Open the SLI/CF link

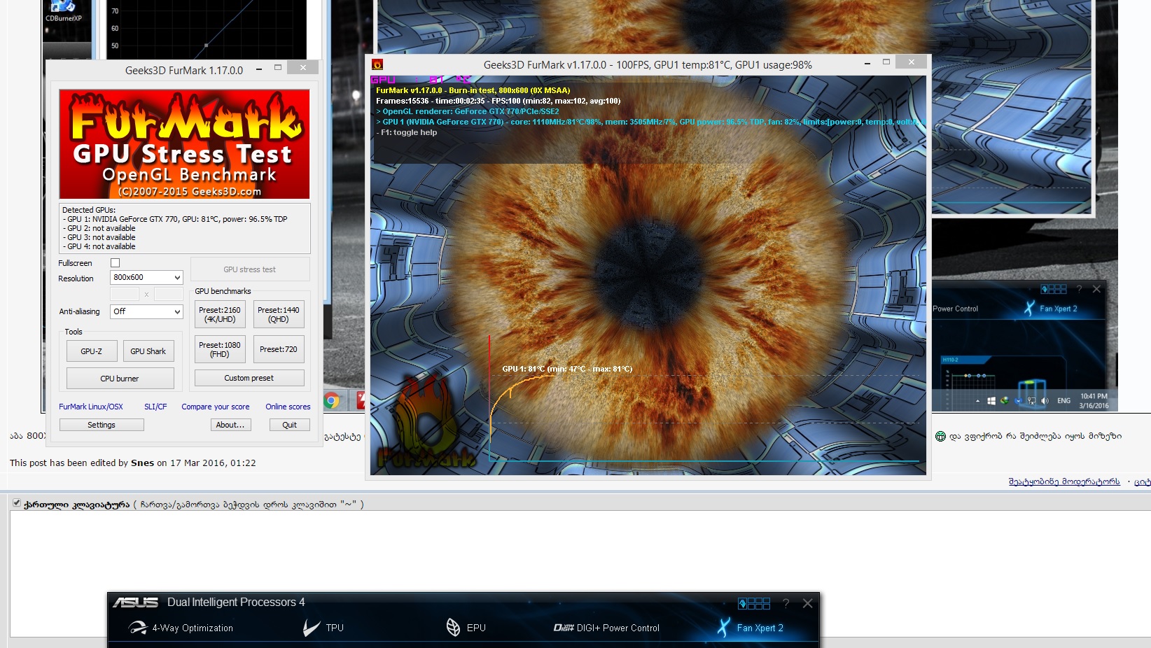click(x=155, y=407)
